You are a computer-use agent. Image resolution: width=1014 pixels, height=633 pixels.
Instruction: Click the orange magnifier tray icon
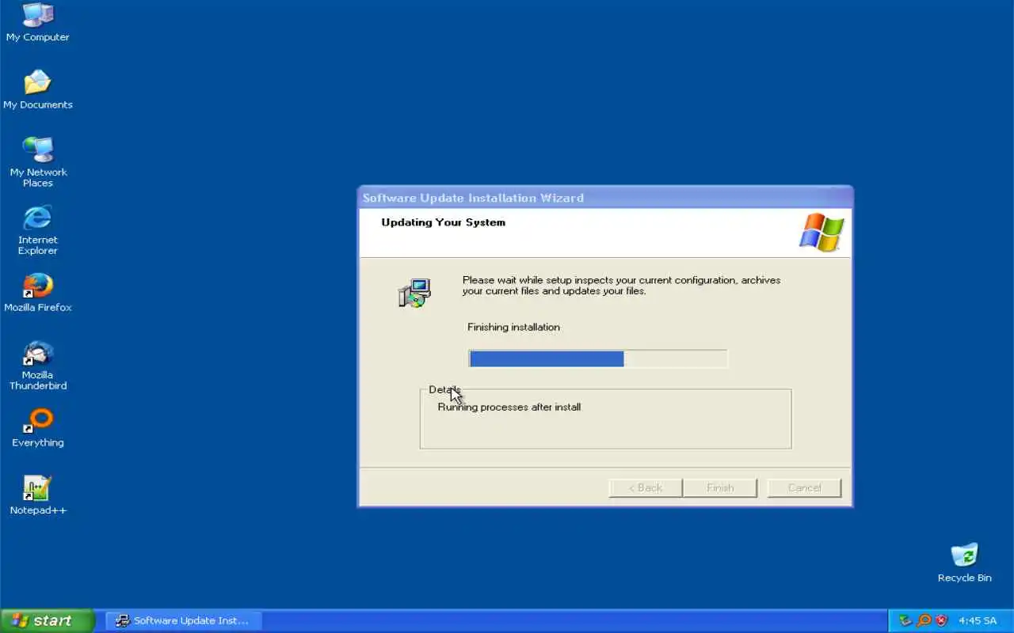(924, 620)
